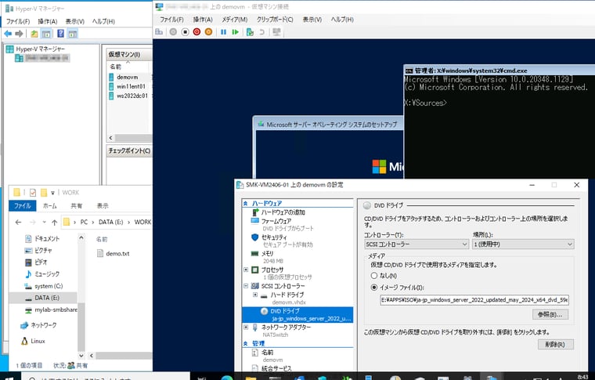This screenshot has height=380, width=595.
Task: Go forward in Hyper-V Manager toolbar
Action: pos(19,34)
